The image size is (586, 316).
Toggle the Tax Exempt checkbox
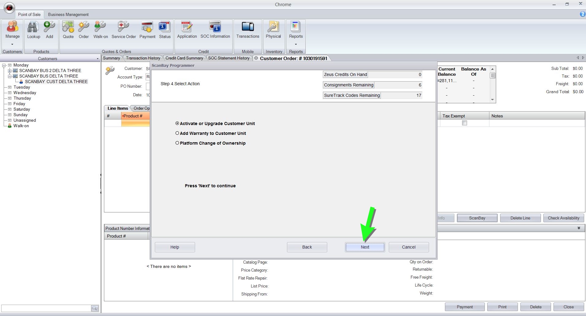tap(465, 123)
